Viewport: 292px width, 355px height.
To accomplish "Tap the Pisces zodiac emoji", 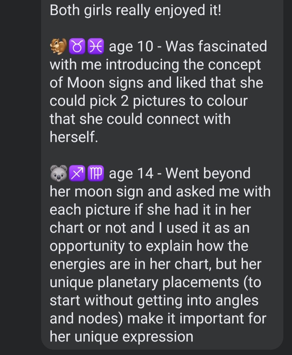I will tap(96, 46).
